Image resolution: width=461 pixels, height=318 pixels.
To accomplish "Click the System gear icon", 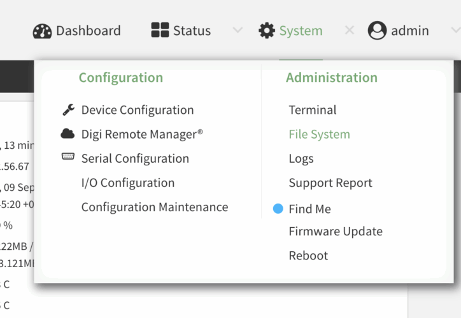I will 267,31.
